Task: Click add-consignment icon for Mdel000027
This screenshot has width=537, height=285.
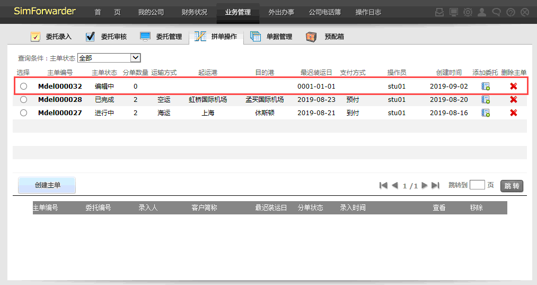Action: 486,113
